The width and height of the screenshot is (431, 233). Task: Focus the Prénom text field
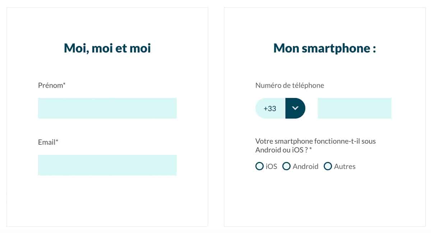107,108
